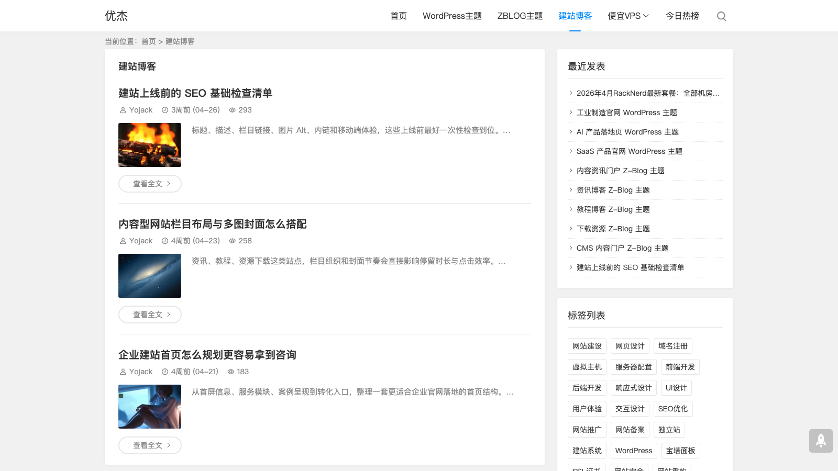Select the 交互设计 tag
This screenshot has height=471, width=838.
click(x=630, y=409)
